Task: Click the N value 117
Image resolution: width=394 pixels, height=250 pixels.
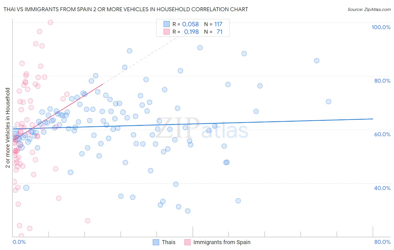Action: (x=218, y=24)
